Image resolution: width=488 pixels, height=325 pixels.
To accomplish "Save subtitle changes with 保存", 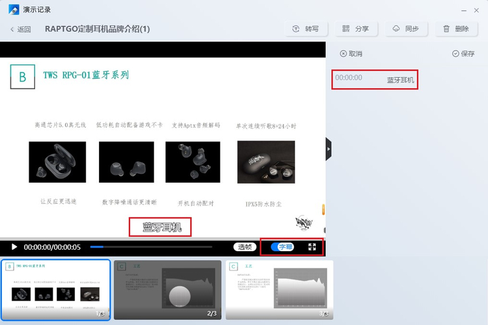I will (x=463, y=54).
